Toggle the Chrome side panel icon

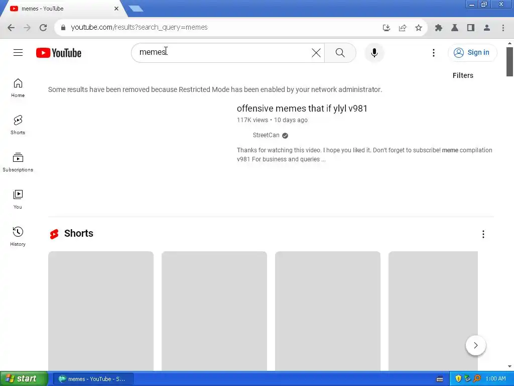click(471, 28)
